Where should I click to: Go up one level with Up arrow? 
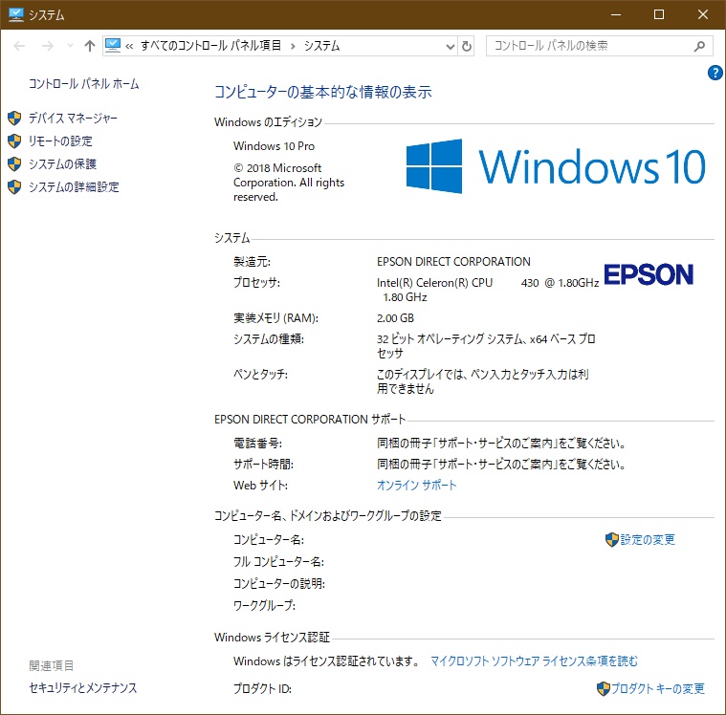click(x=90, y=46)
